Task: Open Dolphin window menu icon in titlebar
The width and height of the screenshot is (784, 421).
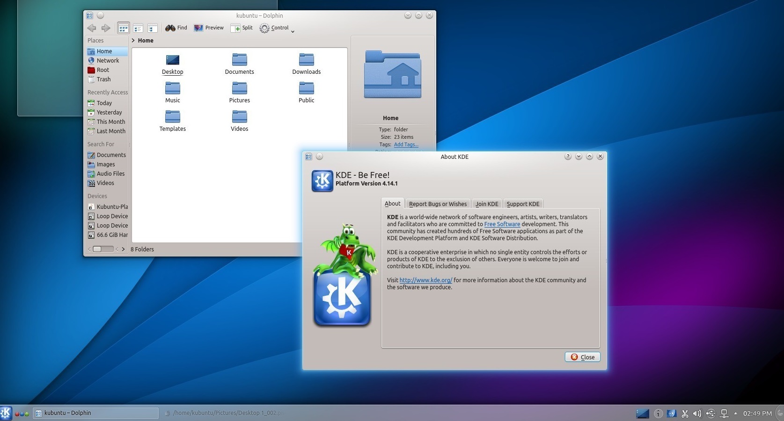Action: pos(90,15)
